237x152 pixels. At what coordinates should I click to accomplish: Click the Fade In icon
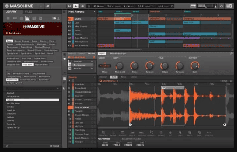tap(132, 133)
